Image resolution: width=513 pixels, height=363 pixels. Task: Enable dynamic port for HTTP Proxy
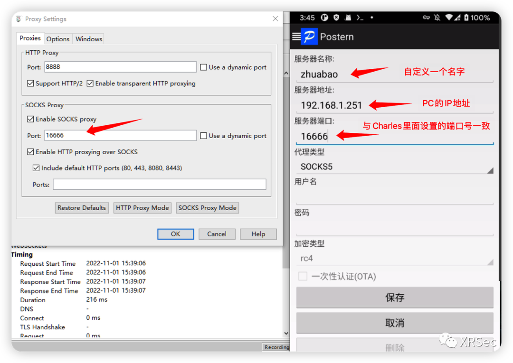pos(204,67)
